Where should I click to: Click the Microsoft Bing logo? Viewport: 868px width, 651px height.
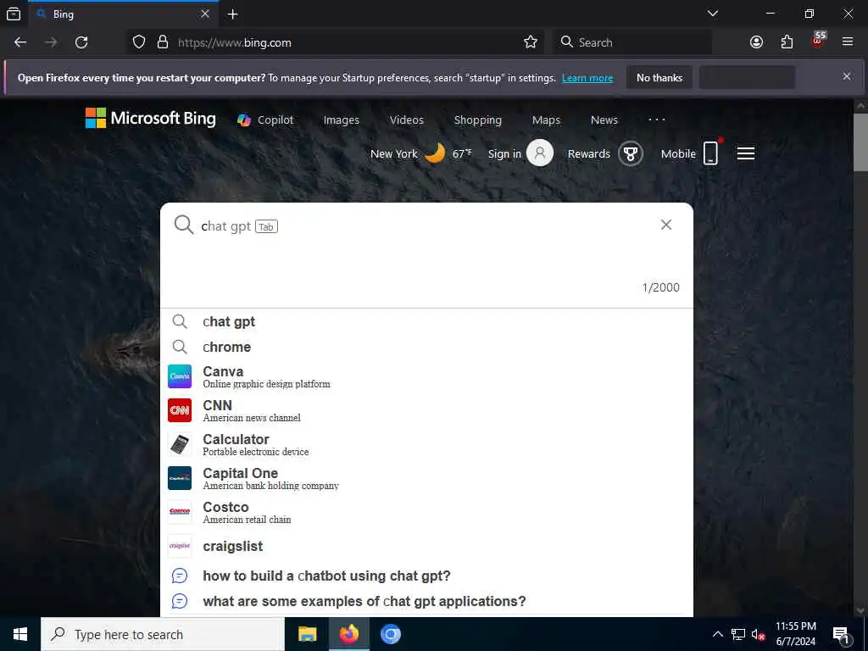151,119
